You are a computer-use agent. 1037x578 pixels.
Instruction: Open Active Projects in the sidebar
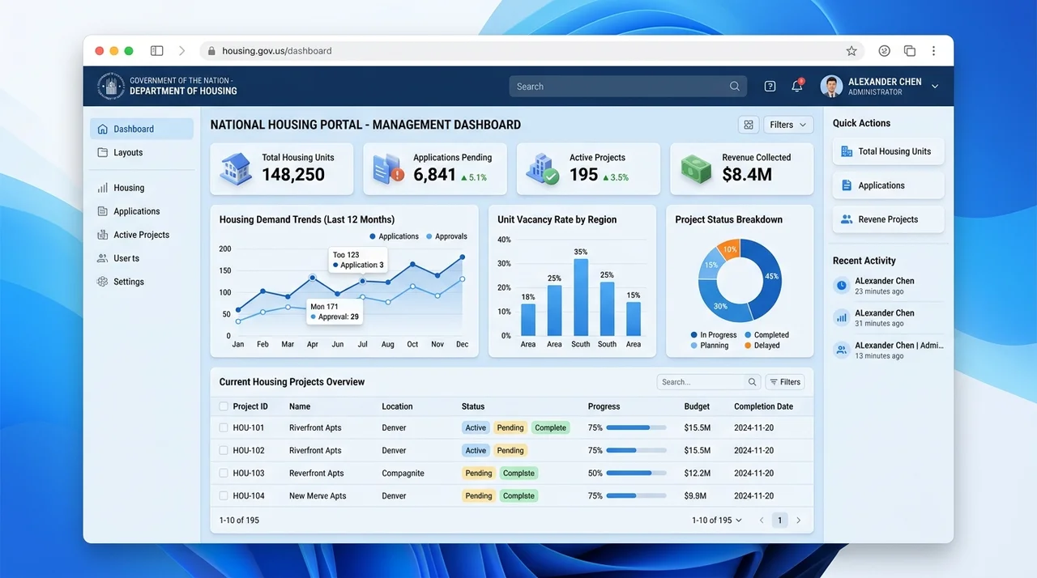click(142, 235)
